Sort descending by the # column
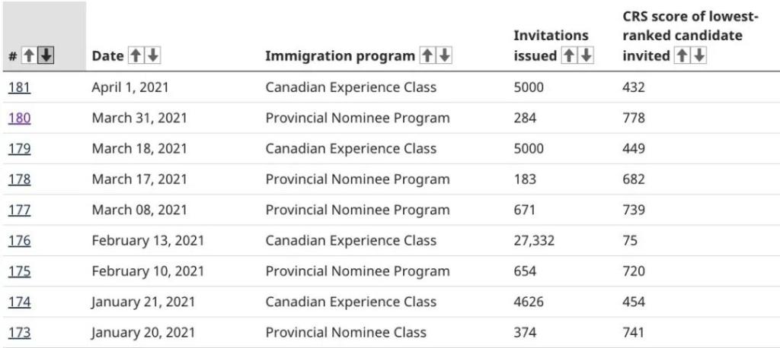The height and width of the screenshot is (348, 780). tap(46, 56)
